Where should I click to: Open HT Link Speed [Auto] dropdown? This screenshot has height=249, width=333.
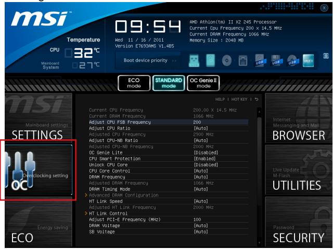tap(201, 201)
